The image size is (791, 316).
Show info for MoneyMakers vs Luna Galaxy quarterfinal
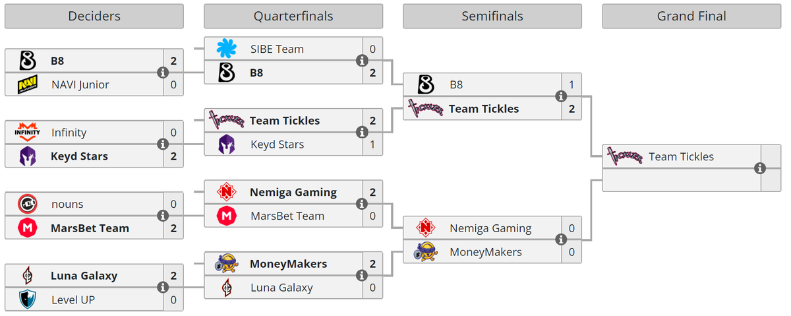coord(362,276)
